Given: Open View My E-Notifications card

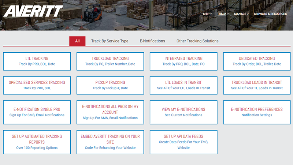Looking at the screenshot, I should [x=183, y=112].
